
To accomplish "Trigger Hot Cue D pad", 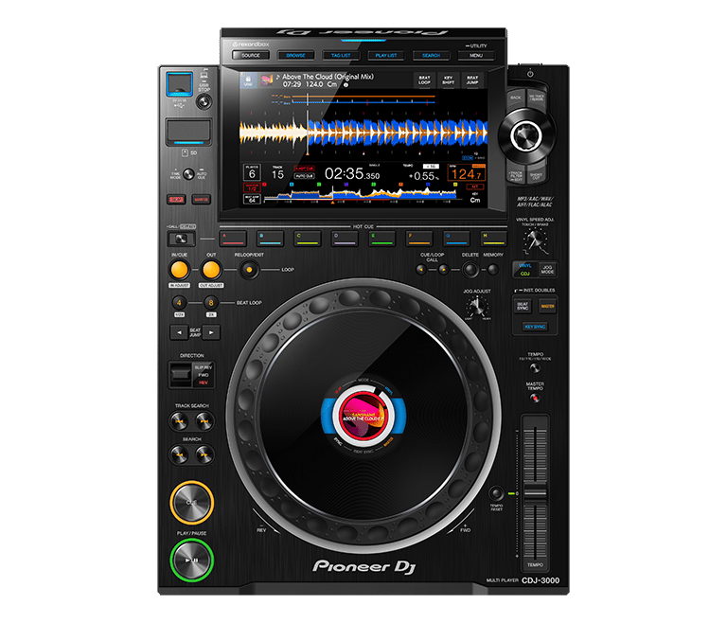I will [345, 239].
